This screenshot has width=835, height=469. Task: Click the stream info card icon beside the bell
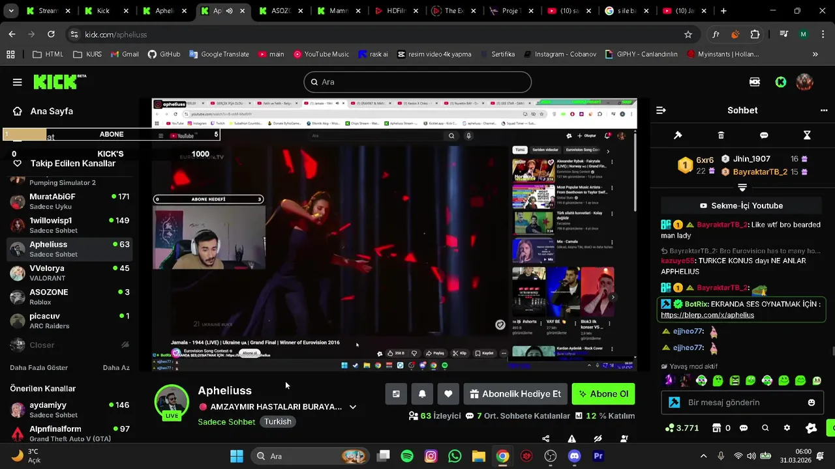coord(396,394)
